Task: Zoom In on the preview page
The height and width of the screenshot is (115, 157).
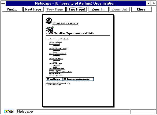Action: pyautogui.click(x=98, y=9)
